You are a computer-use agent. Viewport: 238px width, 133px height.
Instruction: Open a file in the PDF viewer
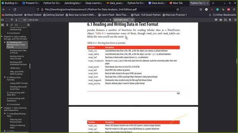[x=225, y=20]
